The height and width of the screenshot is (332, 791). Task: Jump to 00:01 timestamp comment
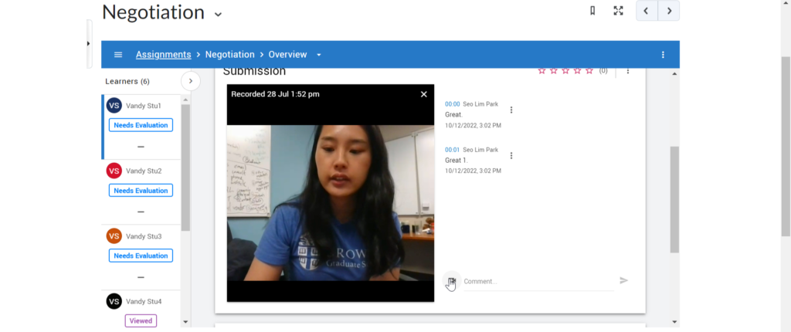(x=452, y=150)
